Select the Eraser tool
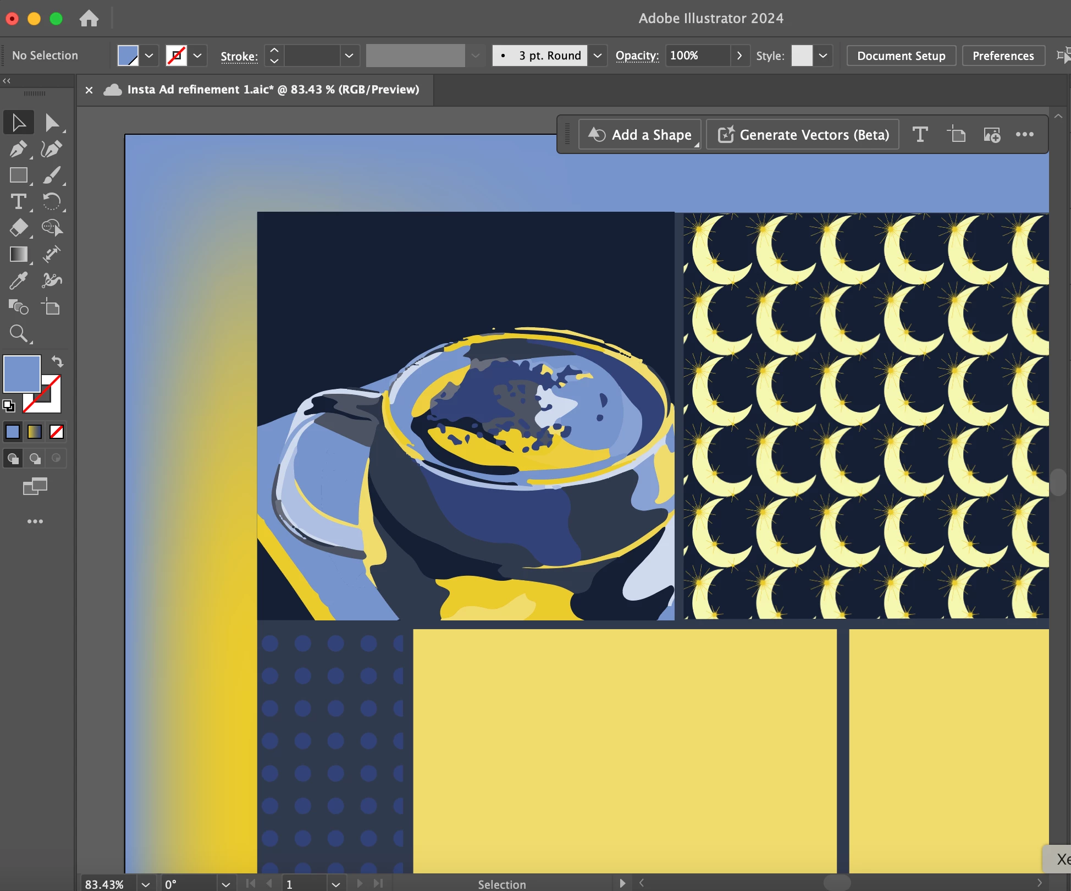 click(x=18, y=228)
